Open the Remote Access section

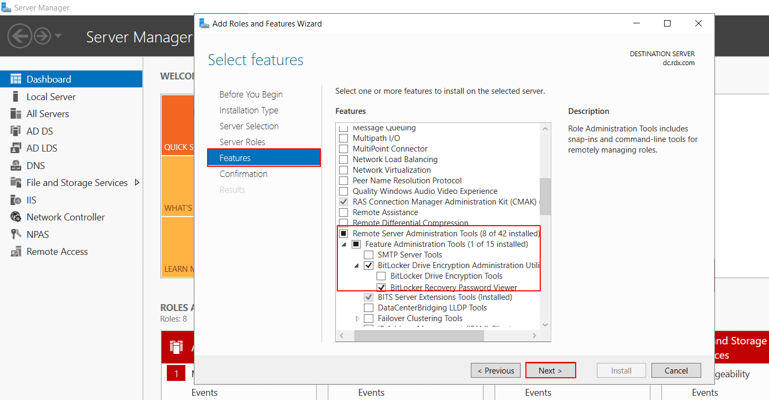pos(55,251)
